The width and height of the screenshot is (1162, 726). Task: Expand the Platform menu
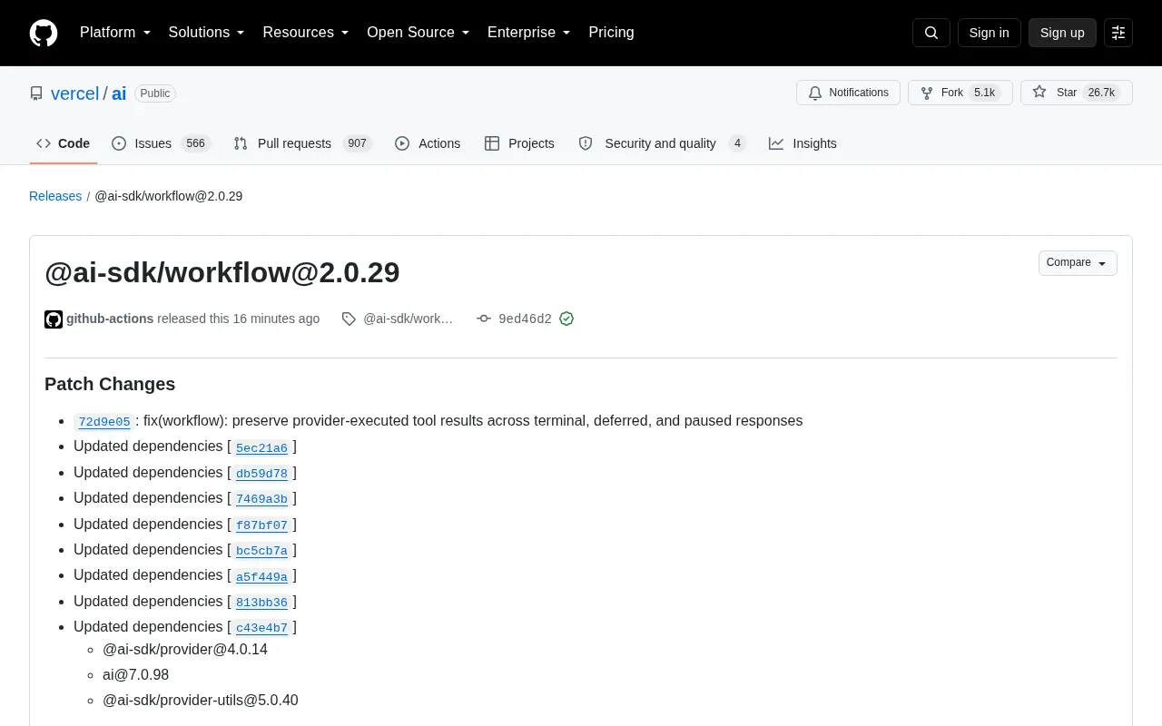point(115,33)
